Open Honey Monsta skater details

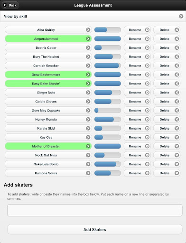[48, 120]
